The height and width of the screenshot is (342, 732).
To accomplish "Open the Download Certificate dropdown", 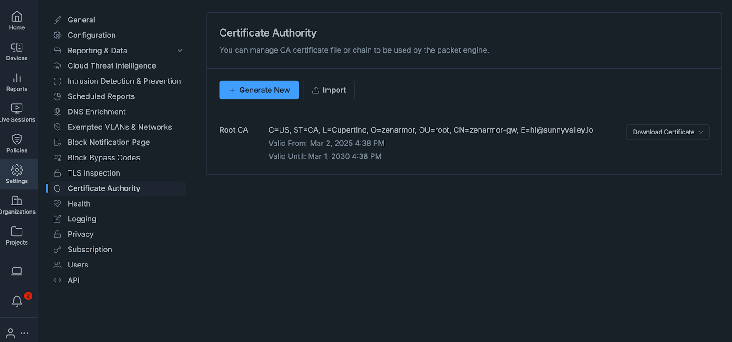I will click(x=667, y=132).
